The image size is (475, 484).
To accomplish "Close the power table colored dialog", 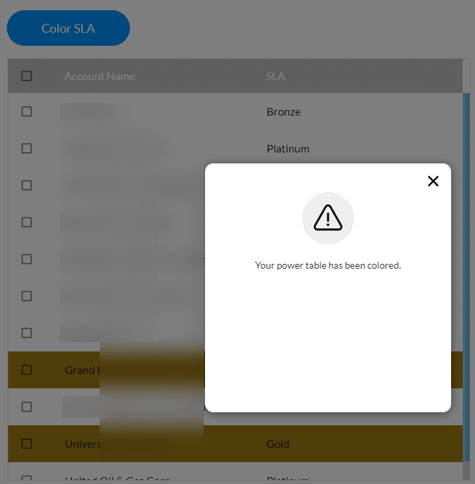I will coord(433,181).
